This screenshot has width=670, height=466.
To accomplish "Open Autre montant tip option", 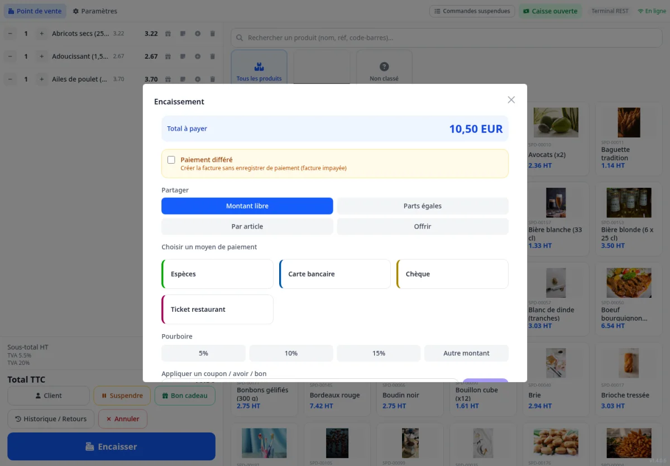I will click(x=466, y=353).
